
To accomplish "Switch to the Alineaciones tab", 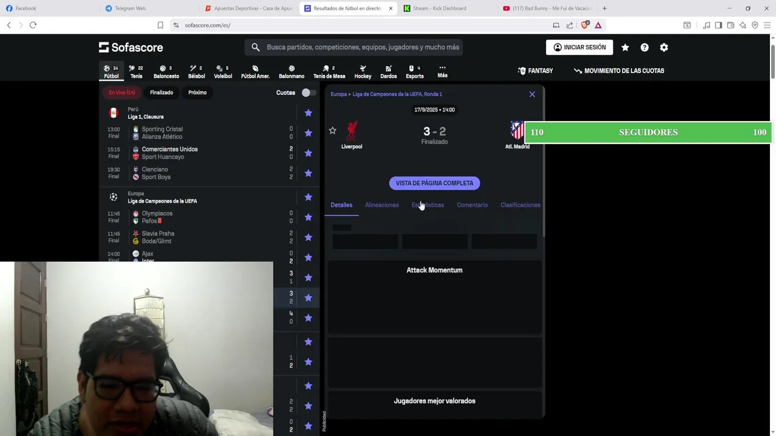I will point(382,205).
